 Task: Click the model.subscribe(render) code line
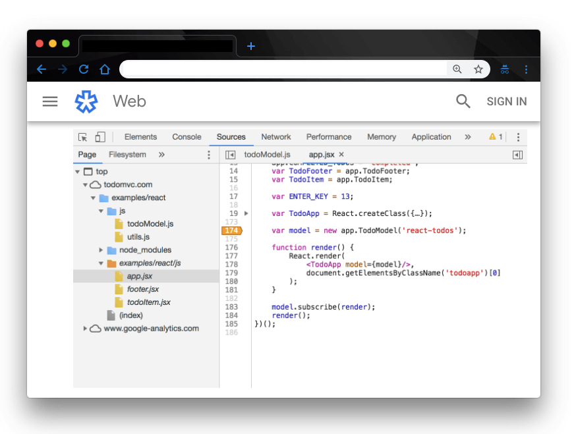(323, 307)
